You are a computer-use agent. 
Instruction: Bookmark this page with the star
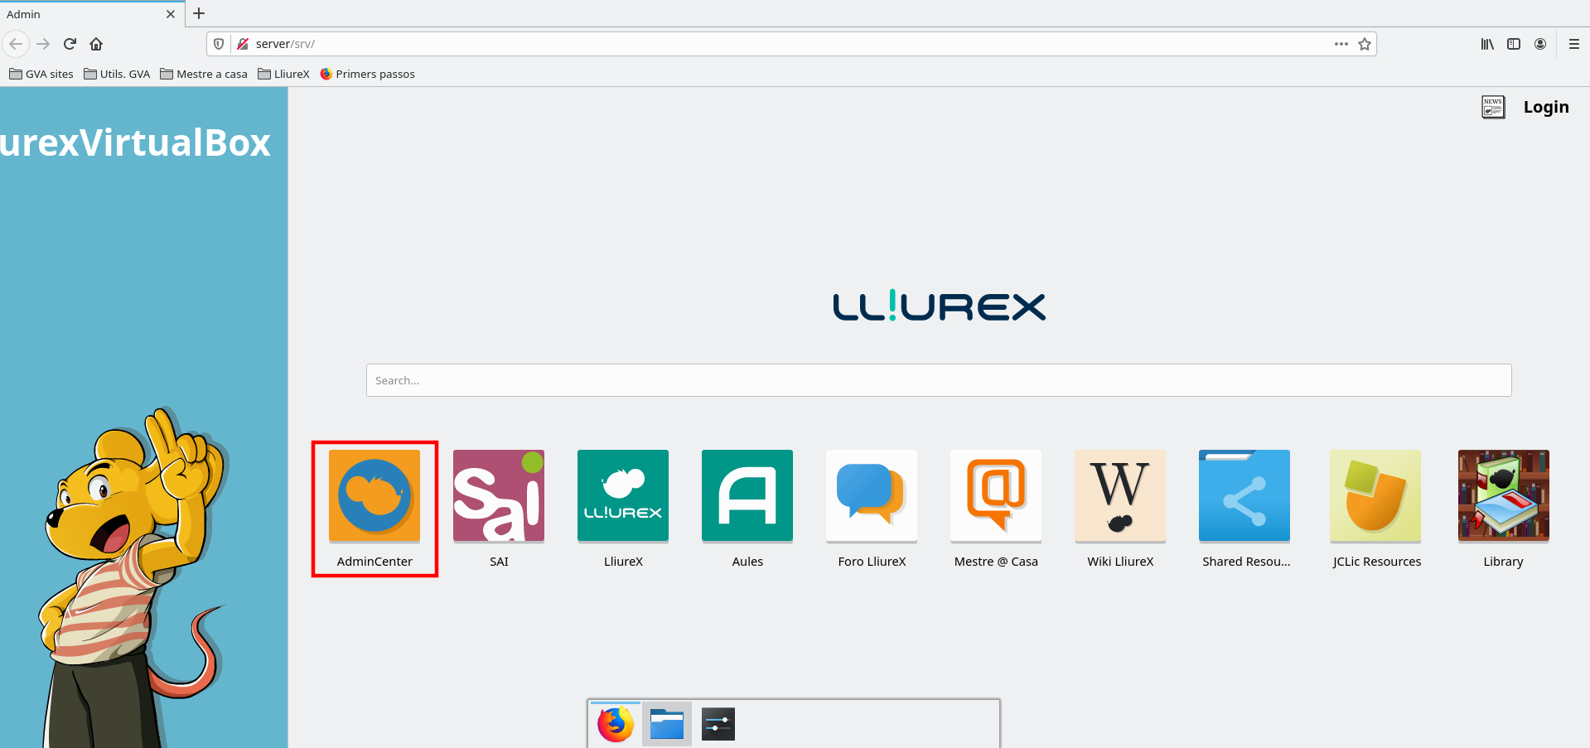1365,44
